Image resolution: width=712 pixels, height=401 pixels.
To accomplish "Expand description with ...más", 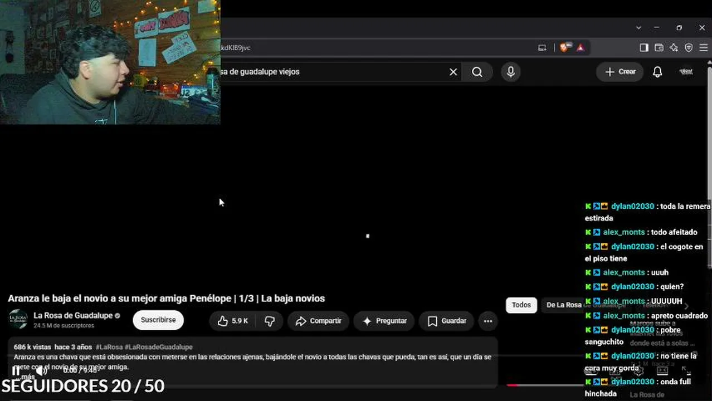I will 26,377.
